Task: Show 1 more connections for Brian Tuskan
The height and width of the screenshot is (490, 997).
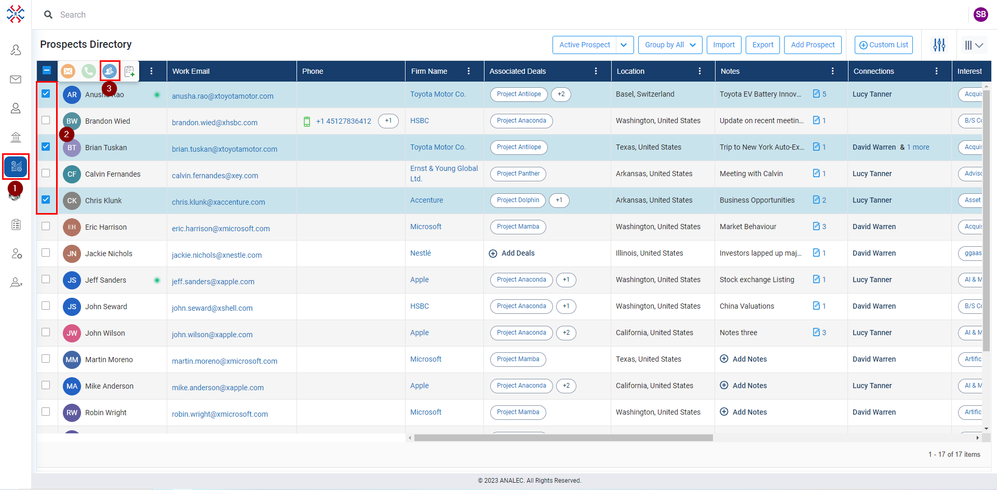Action: coord(918,147)
